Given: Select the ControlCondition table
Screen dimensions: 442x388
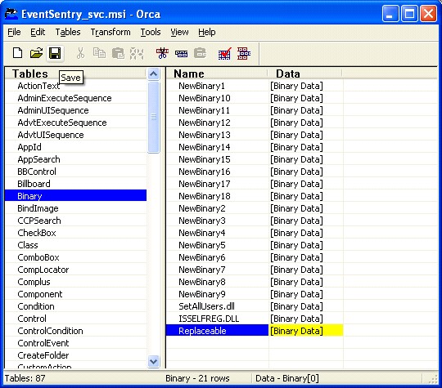Looking at the screenshot, I should [x=50, y=331].
